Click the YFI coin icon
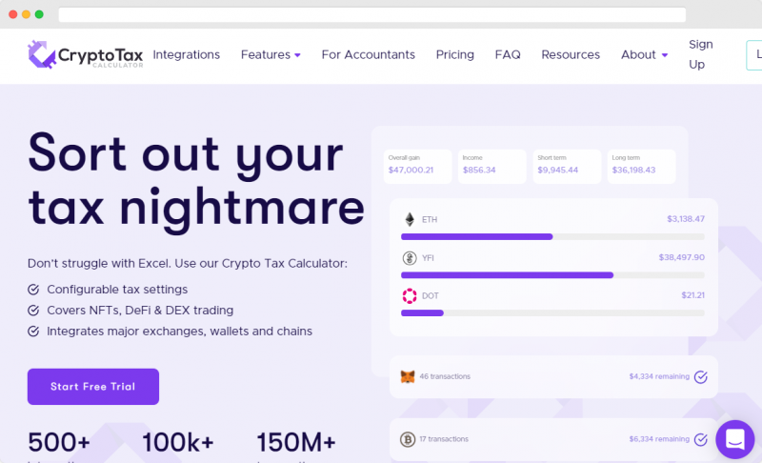762x463 pixels. 410,258
